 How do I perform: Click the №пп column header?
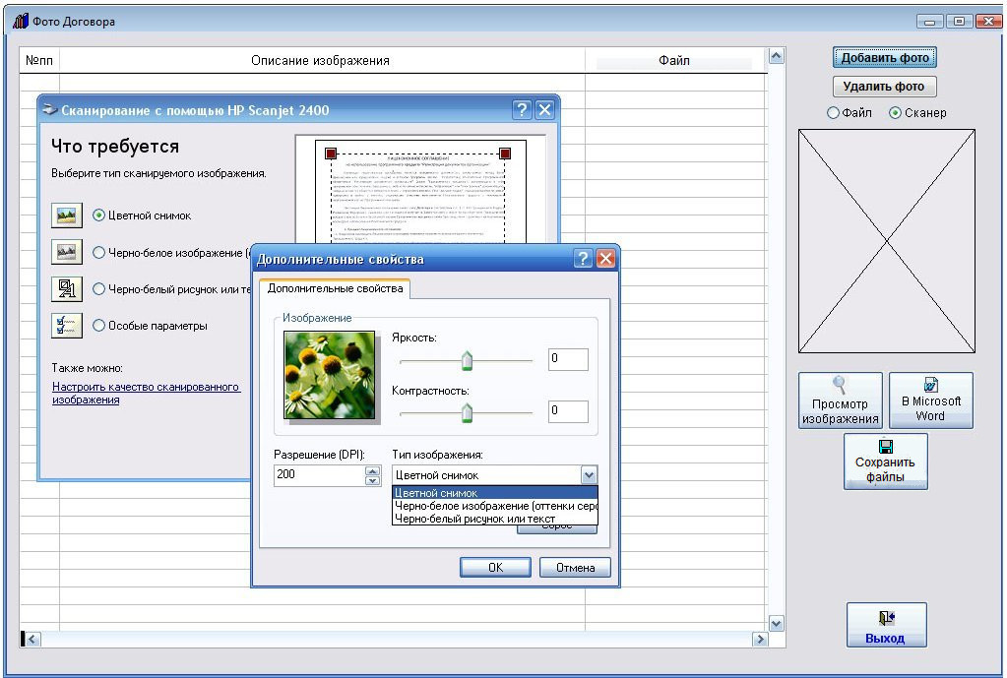click(39, 60)
